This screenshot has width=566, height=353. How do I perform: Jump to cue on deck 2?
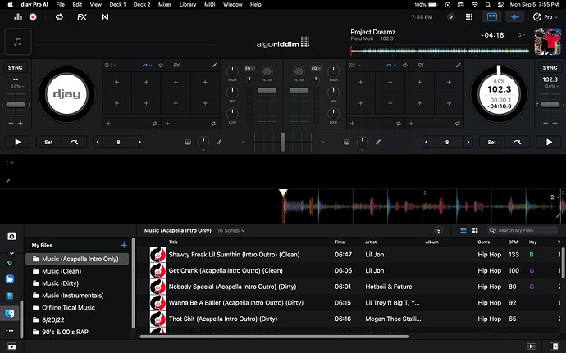click(517, 142)
